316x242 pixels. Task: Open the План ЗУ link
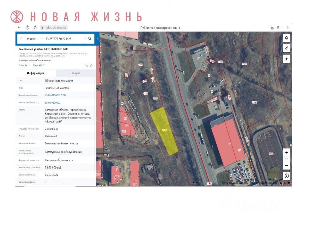[x=24, y=65]
